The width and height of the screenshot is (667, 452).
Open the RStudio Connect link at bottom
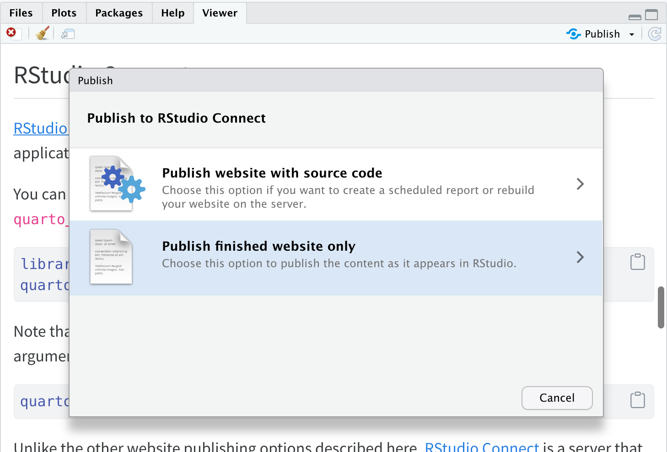[482, 447]
